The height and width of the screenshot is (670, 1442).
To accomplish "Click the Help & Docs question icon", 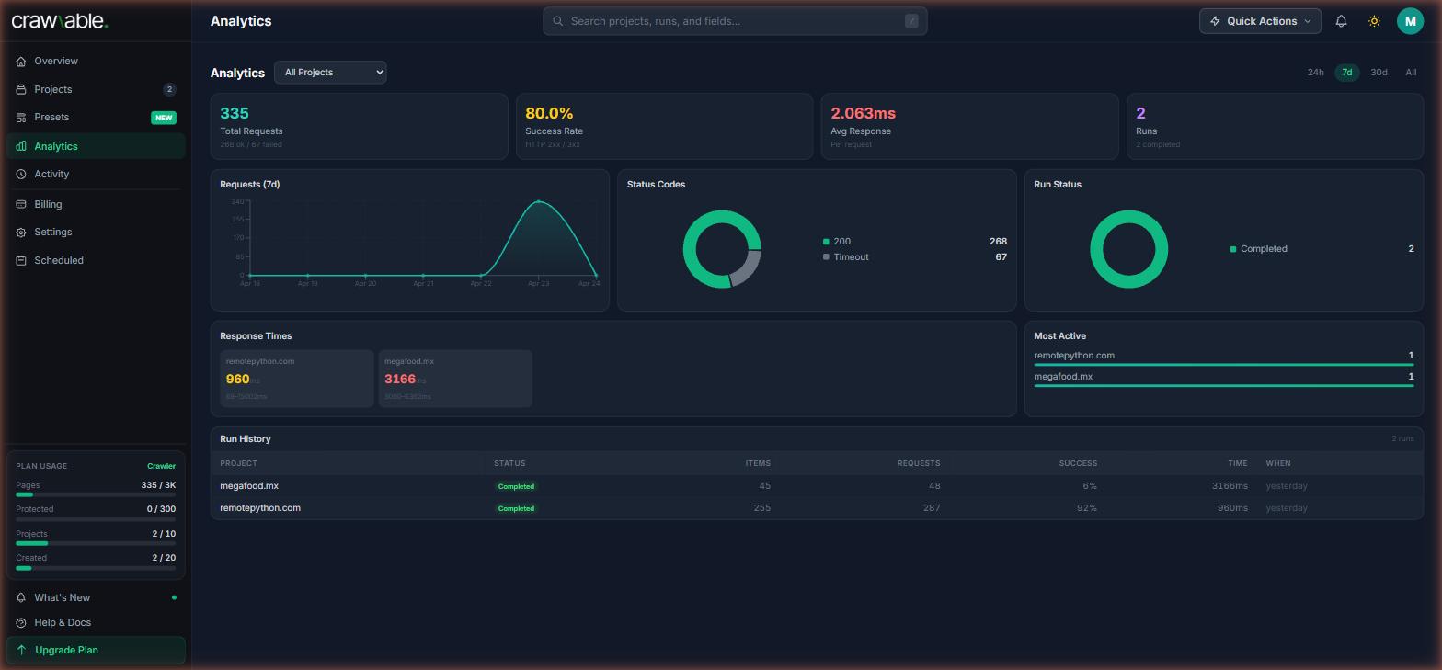I will coord(21,623).
